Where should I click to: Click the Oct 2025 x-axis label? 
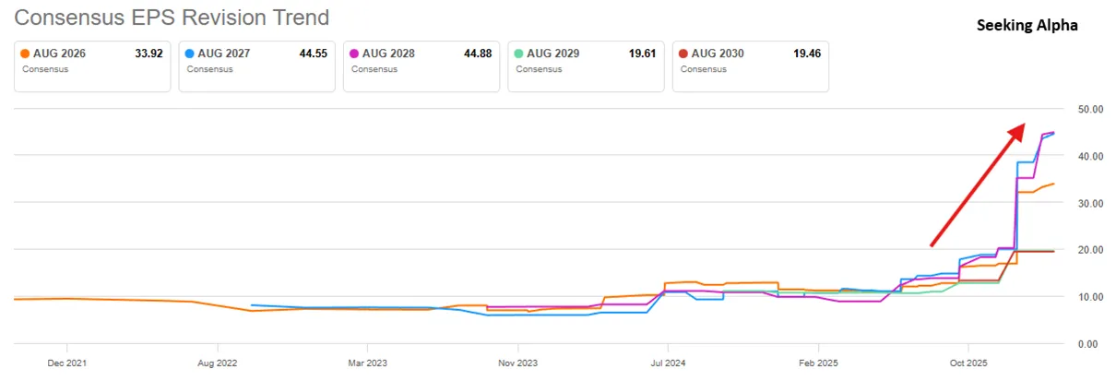[x=968, y=363]
